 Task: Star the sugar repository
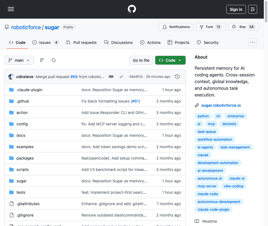[x=244, y=27]
